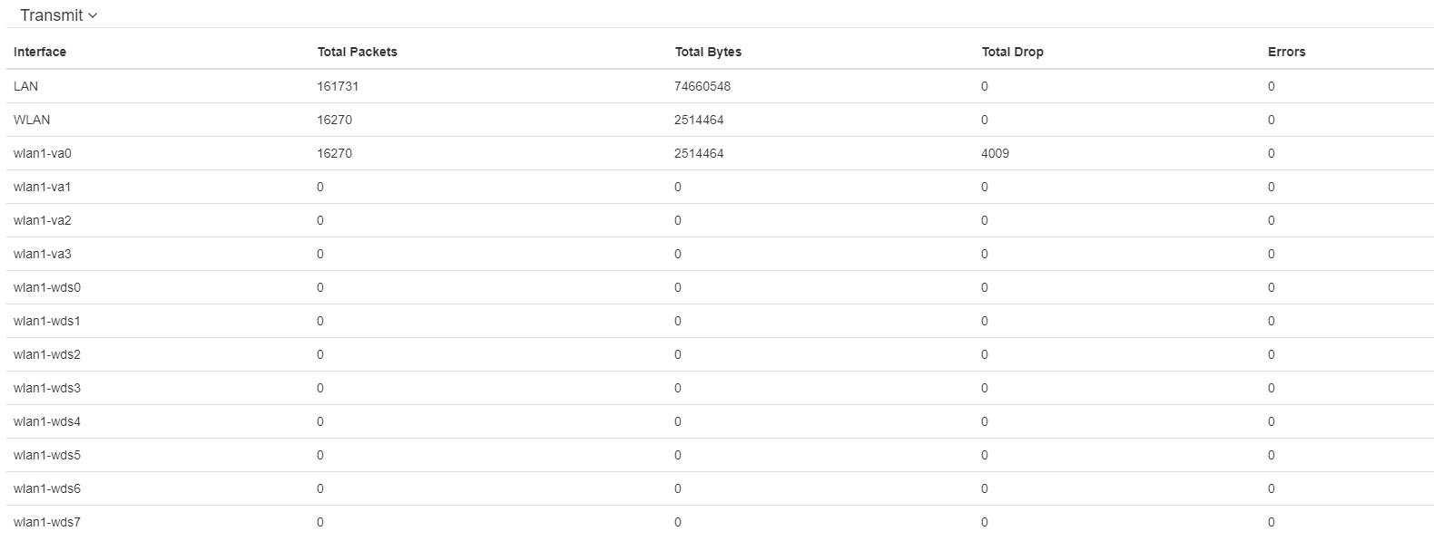The height and width of the screenshot is (541, 1434).
Task: Click the Total Drop column header
Action: pyautogui.click(x=1012, y=52)
